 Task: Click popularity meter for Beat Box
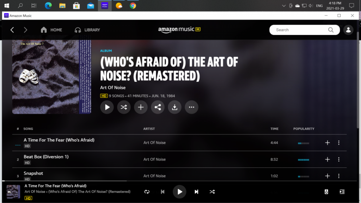point(304,160)
